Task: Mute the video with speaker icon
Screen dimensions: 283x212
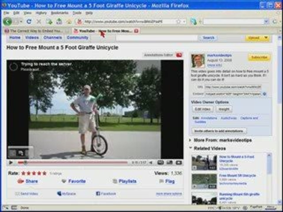Action: [151, 163]
